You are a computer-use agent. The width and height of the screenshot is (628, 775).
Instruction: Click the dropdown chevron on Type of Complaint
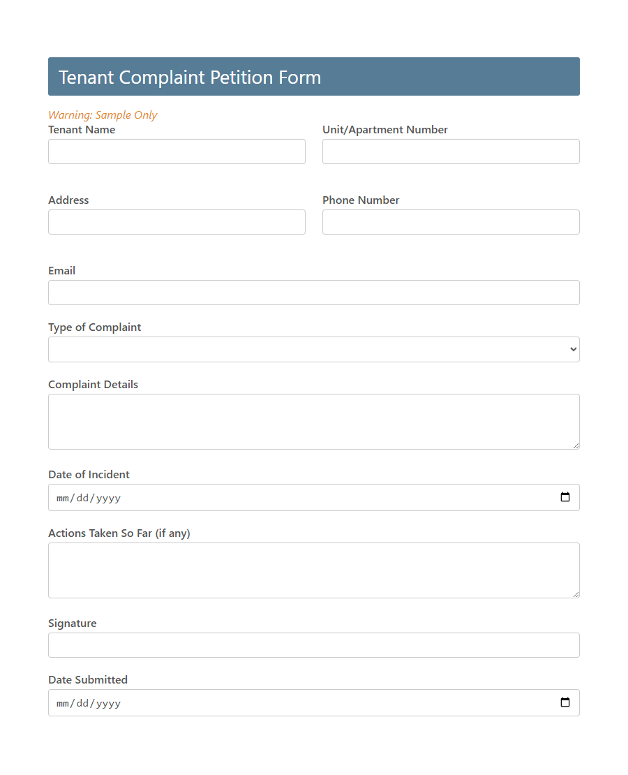pos(572,349)
